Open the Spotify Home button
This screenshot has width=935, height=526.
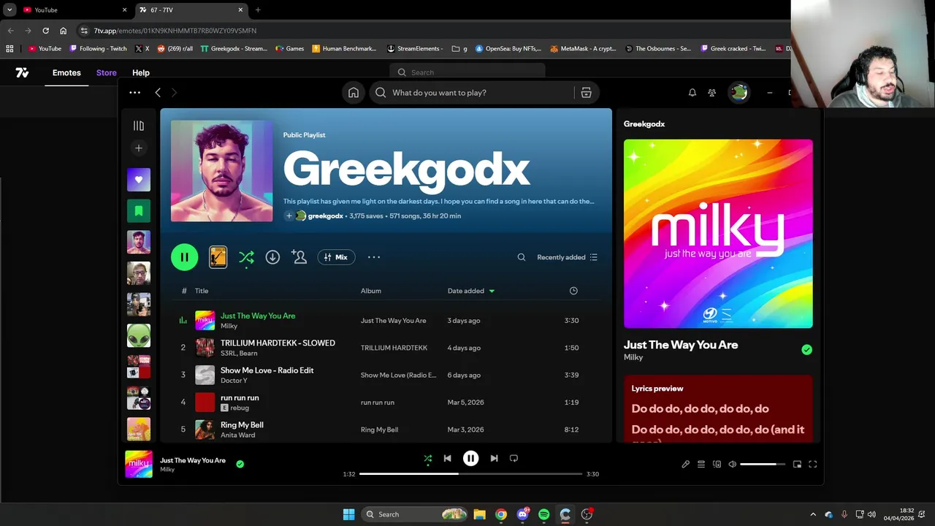point(354,93)
